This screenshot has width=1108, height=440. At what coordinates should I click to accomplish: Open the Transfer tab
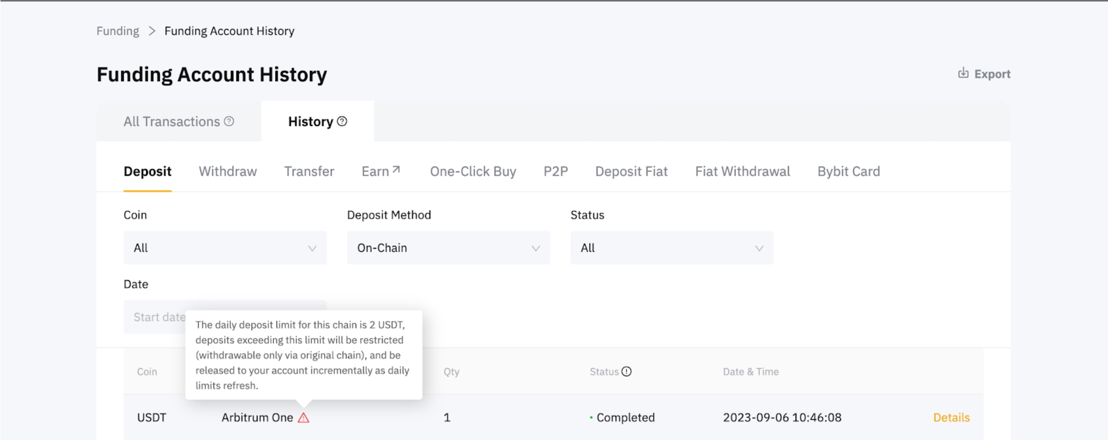309,171
